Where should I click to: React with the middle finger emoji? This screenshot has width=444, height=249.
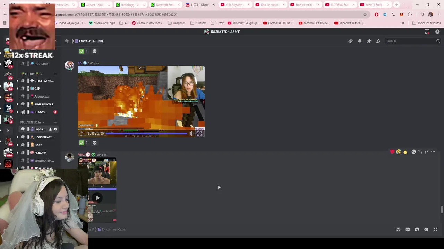tap(405, 151)
